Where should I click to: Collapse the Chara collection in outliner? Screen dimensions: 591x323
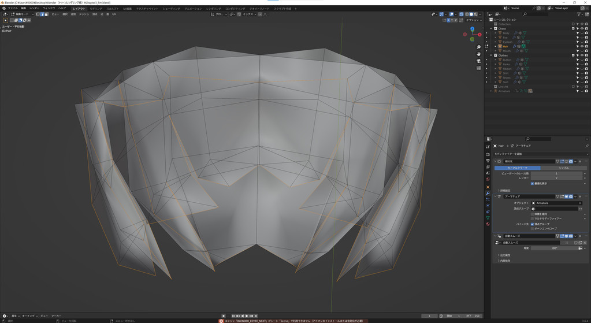click(x=491, y=29)
